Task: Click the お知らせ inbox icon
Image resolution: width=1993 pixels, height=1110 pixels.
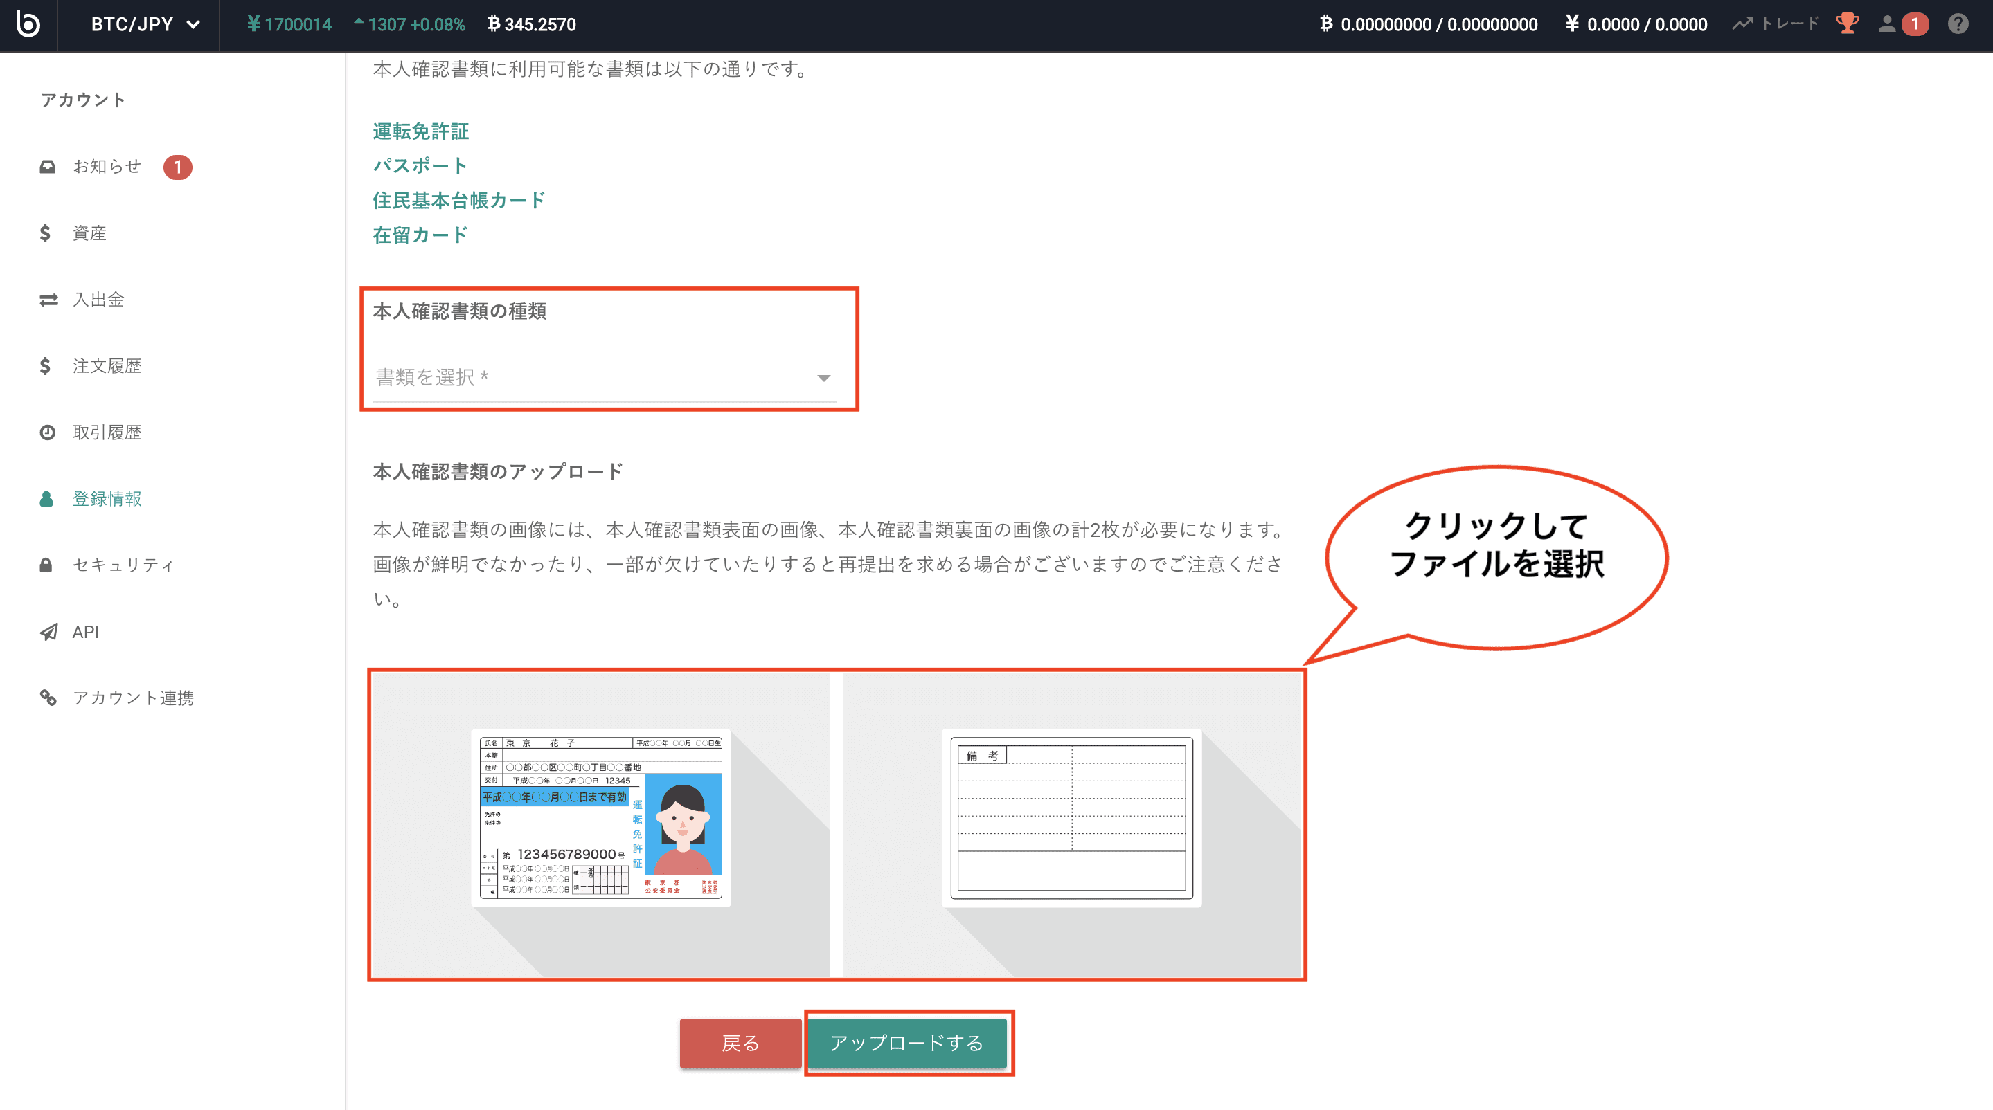Action: pos(47,167)
